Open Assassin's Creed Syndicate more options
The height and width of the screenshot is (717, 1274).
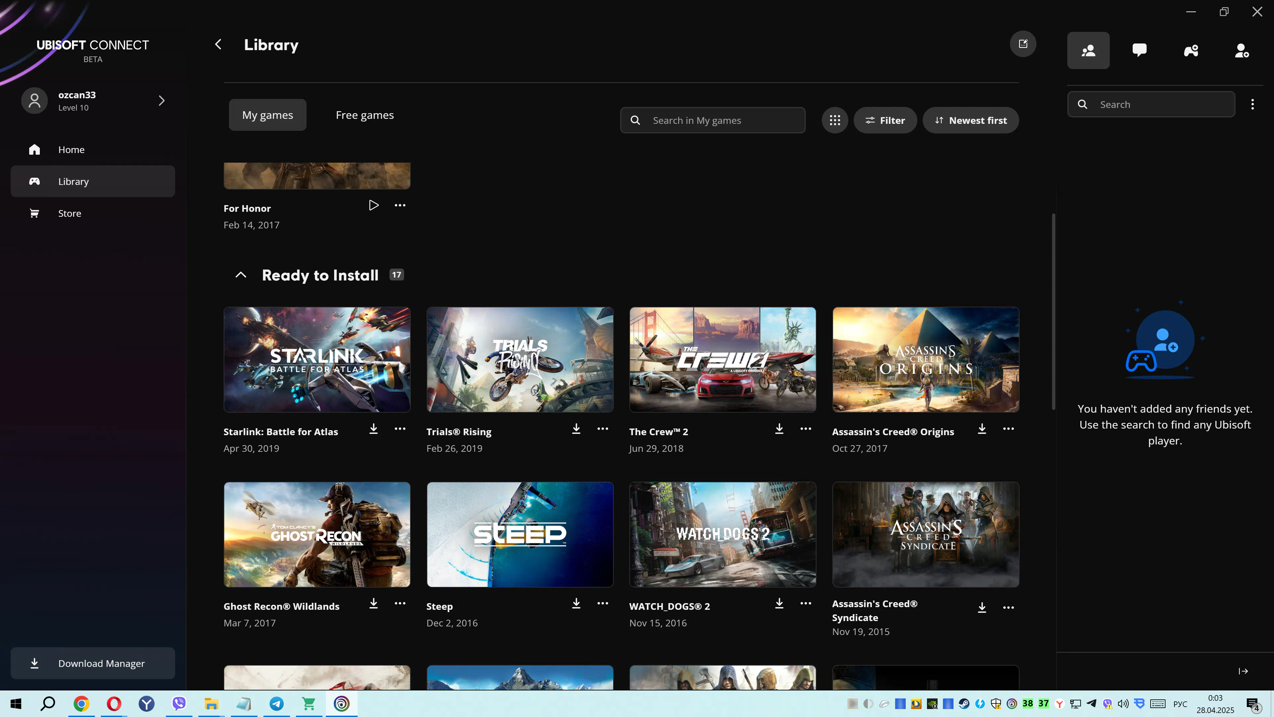coord(1009,608)
